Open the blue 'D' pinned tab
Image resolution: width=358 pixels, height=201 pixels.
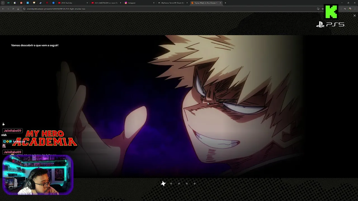point(27,3)
